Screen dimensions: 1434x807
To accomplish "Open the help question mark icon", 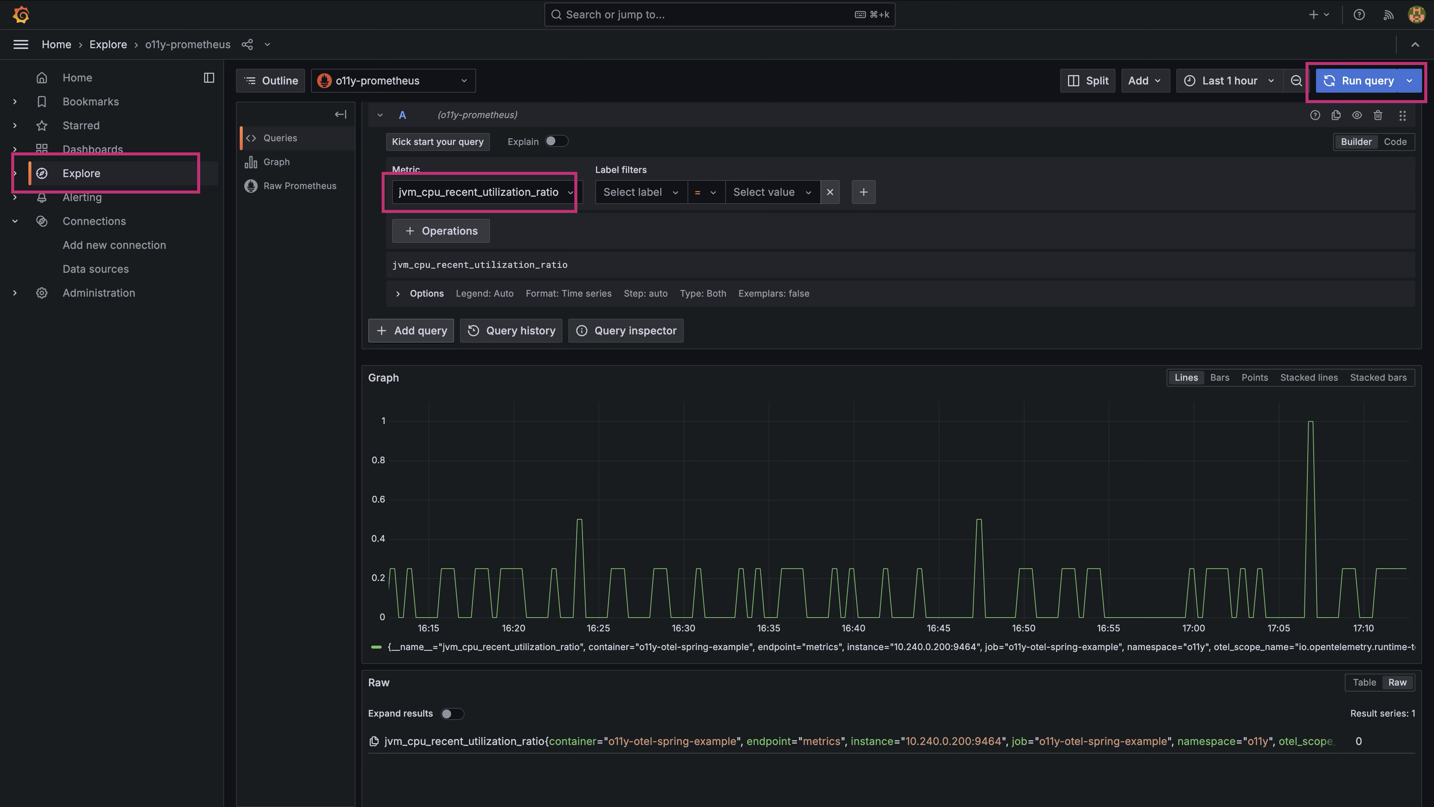I will coord(1359,15).
